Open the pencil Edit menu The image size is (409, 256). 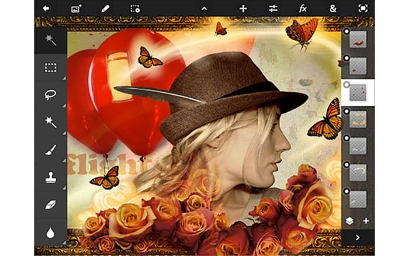[105, 8]
